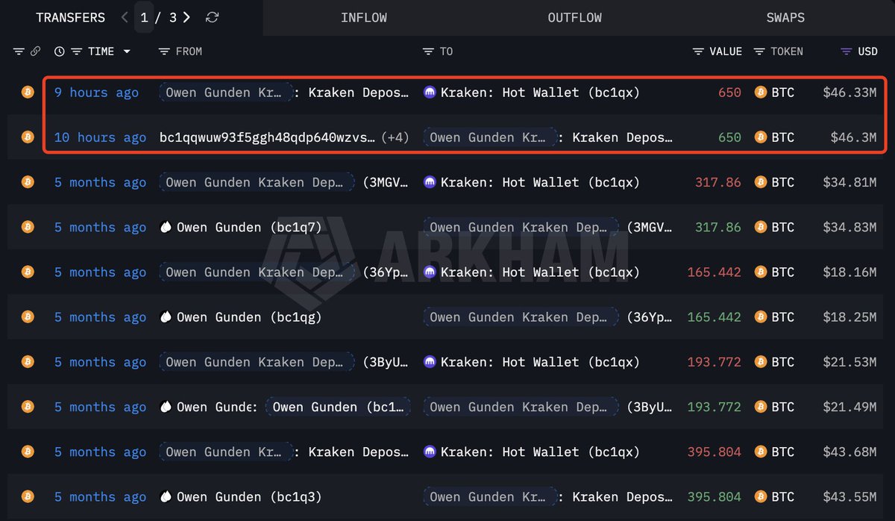Click the clock icon beside TIME
This screenshot has width=895, height=521.
[60, 52]
